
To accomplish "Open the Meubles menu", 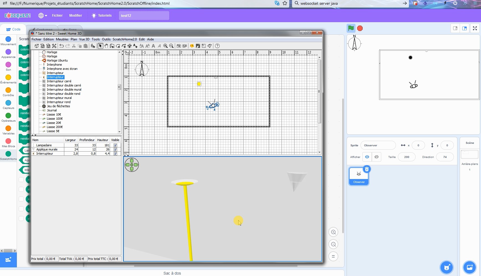I will (x=62, y=39).
